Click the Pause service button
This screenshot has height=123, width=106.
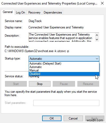(x=64, y=84)
